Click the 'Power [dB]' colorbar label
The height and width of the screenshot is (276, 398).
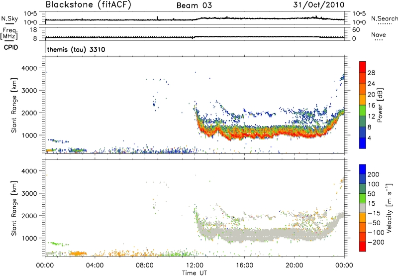pyautogui.click(x=380, y=105)
